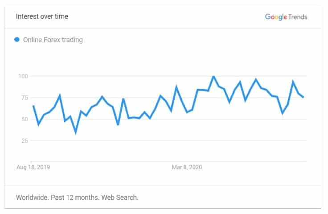
Task: Click the highest peak of the trend line
Action: 213,77
